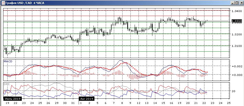Image resolution: width=244 pixels, height=106 pixels.
Task: Click the title "График USD/CAD 4 ЧАСА"
Action: [x=24, y=3]
